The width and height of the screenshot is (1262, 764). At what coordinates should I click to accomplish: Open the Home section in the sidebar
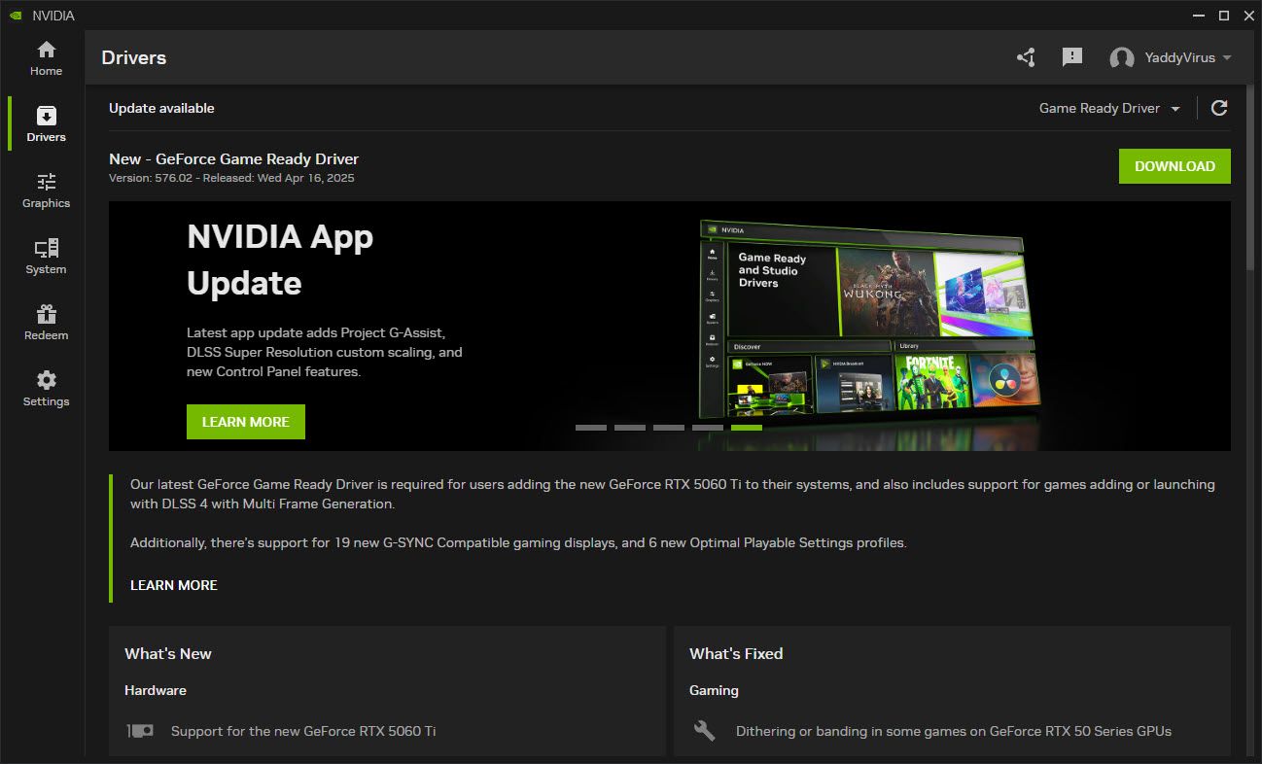click(46, 58)
